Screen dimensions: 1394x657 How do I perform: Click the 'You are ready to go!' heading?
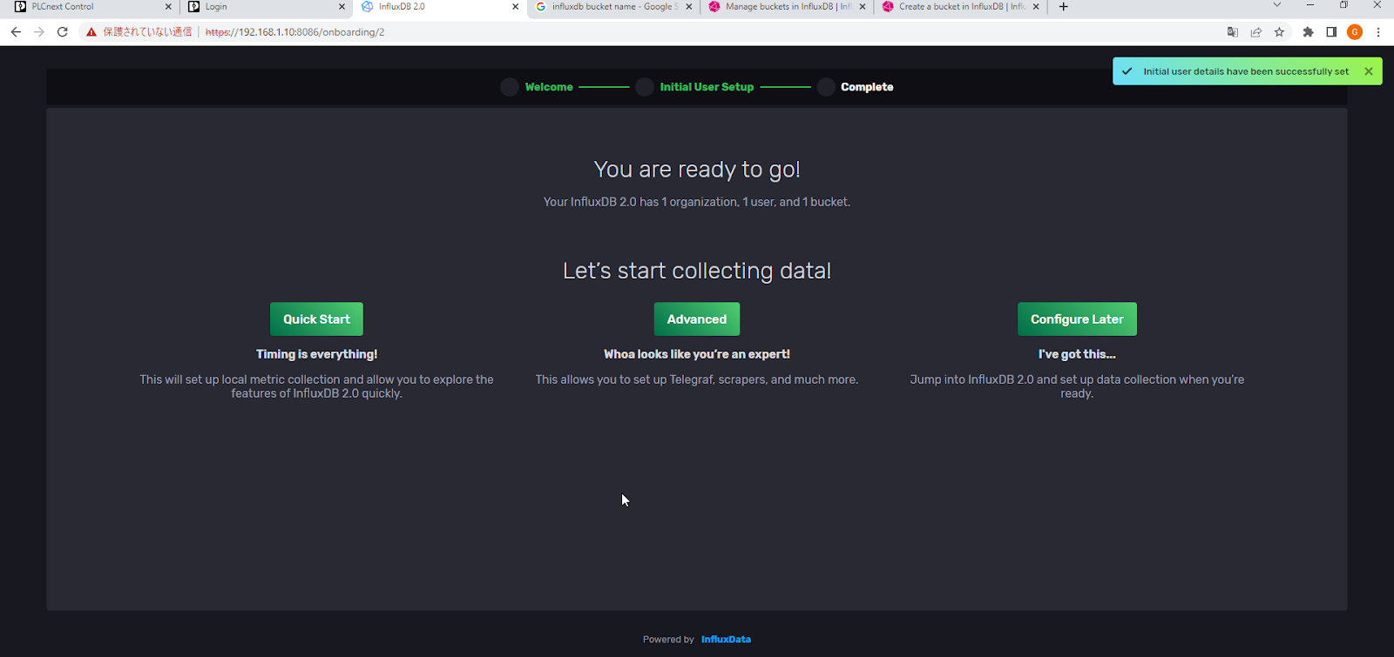point(697,170)
